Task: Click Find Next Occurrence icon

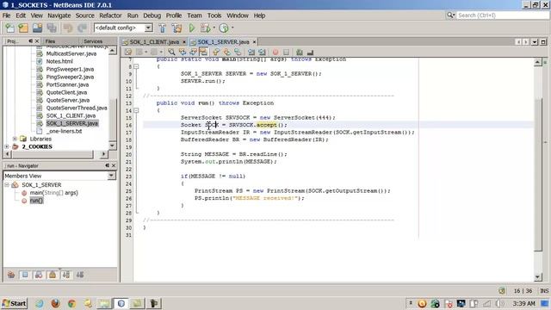Action: tap(193, 53)
